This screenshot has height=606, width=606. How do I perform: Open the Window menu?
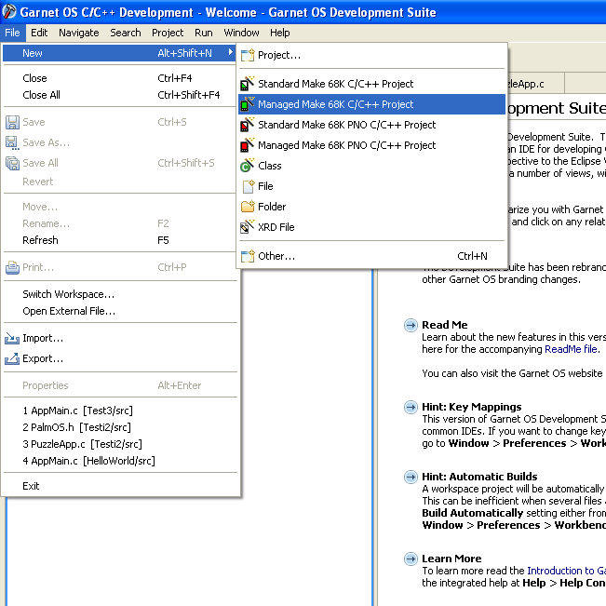[x=241, y=33]
